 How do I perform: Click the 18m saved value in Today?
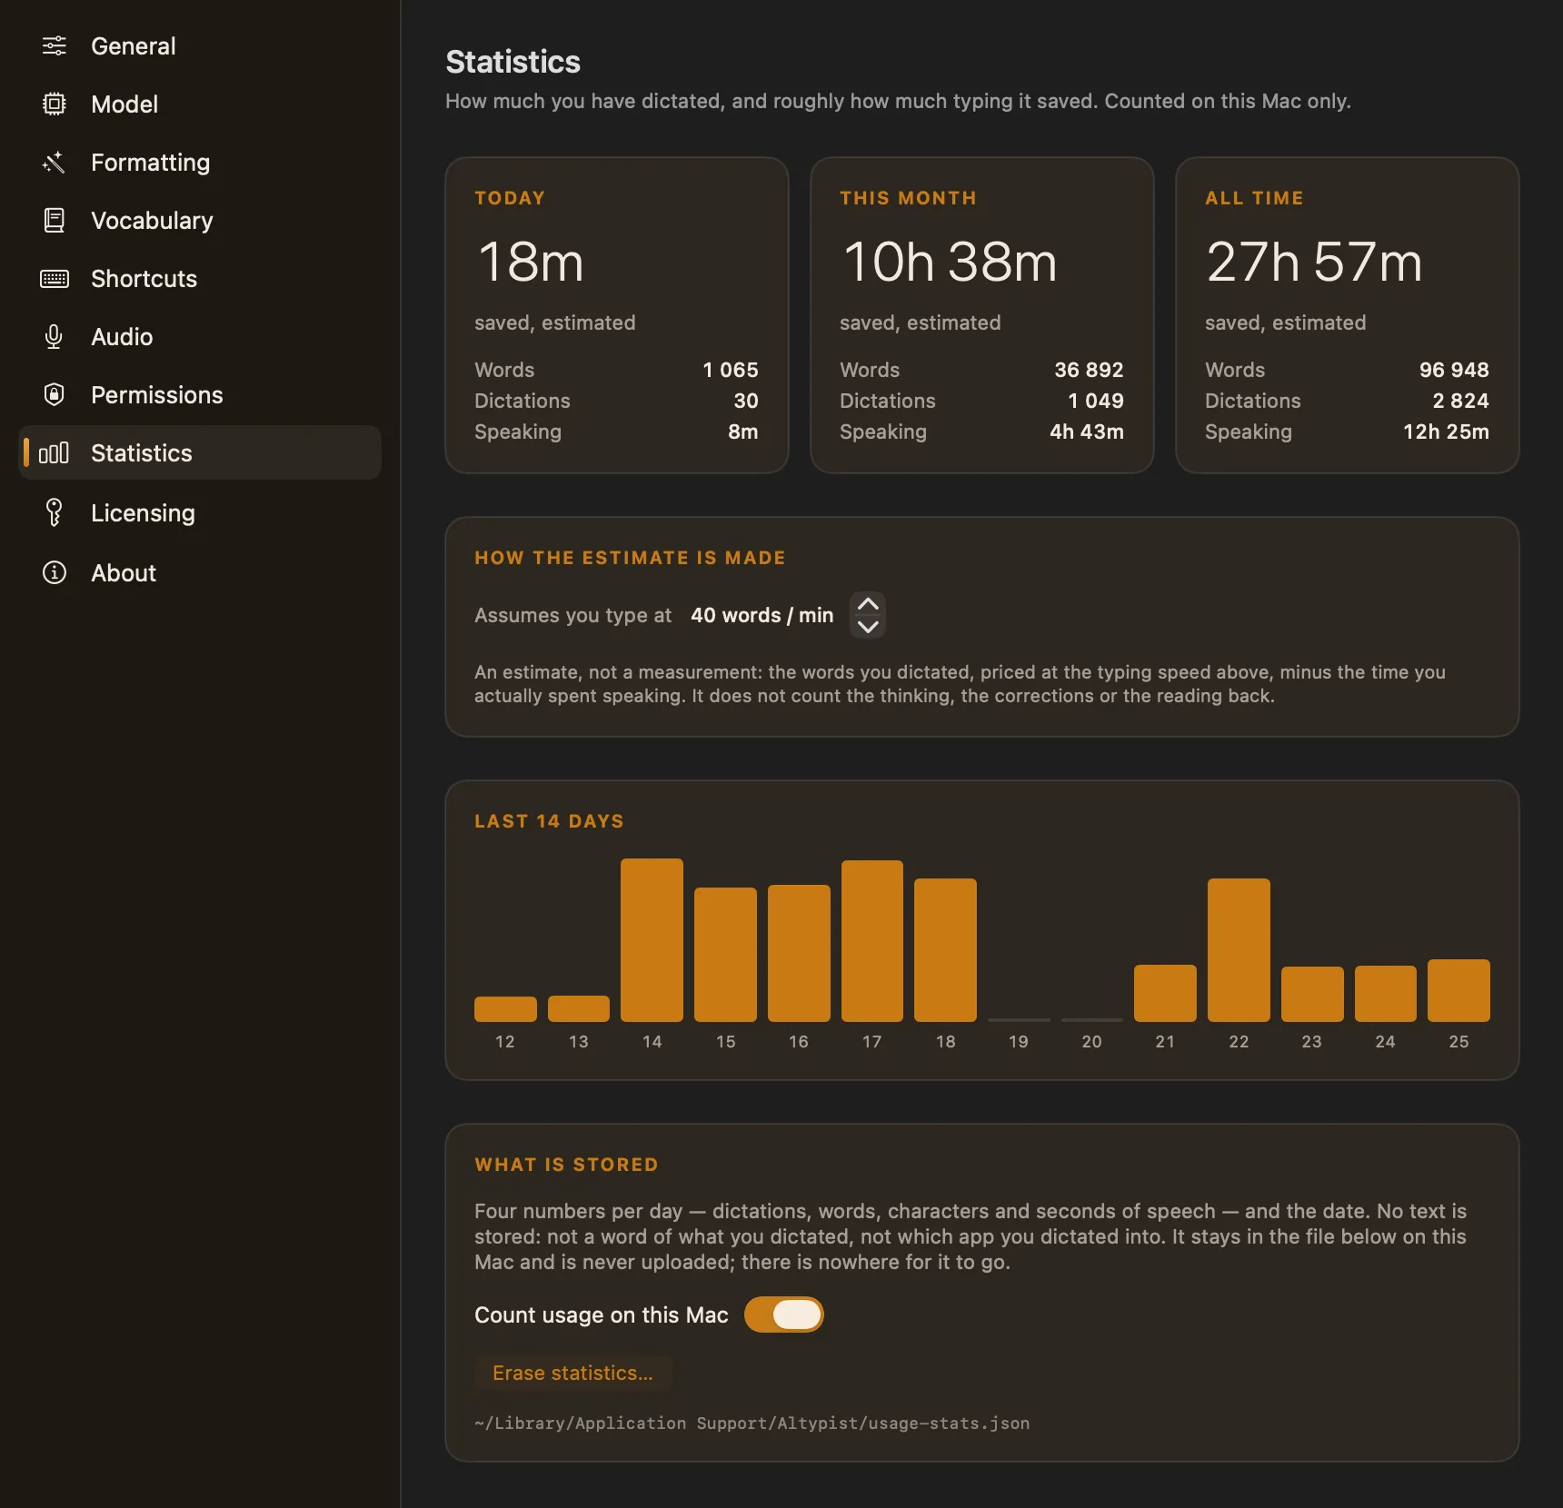pyautogui.click(x=531, y=262)
